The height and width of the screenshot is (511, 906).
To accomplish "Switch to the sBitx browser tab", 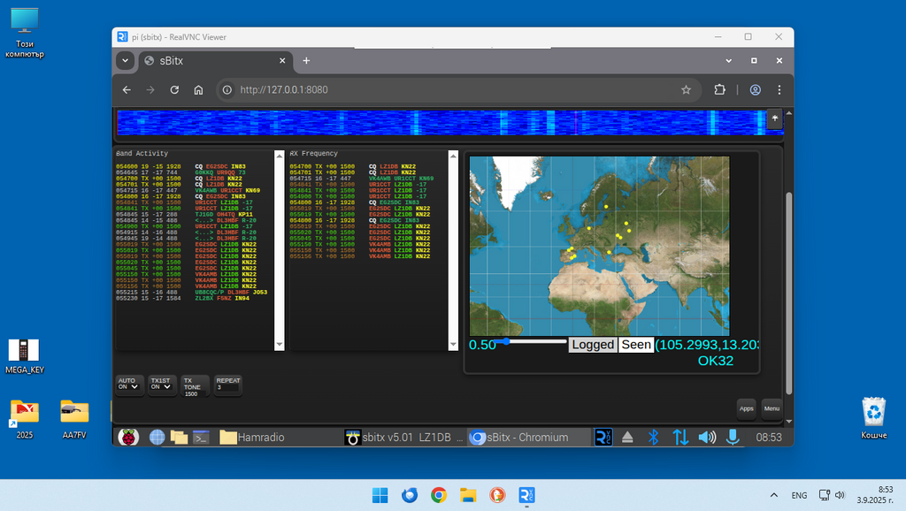I will 203,61.
